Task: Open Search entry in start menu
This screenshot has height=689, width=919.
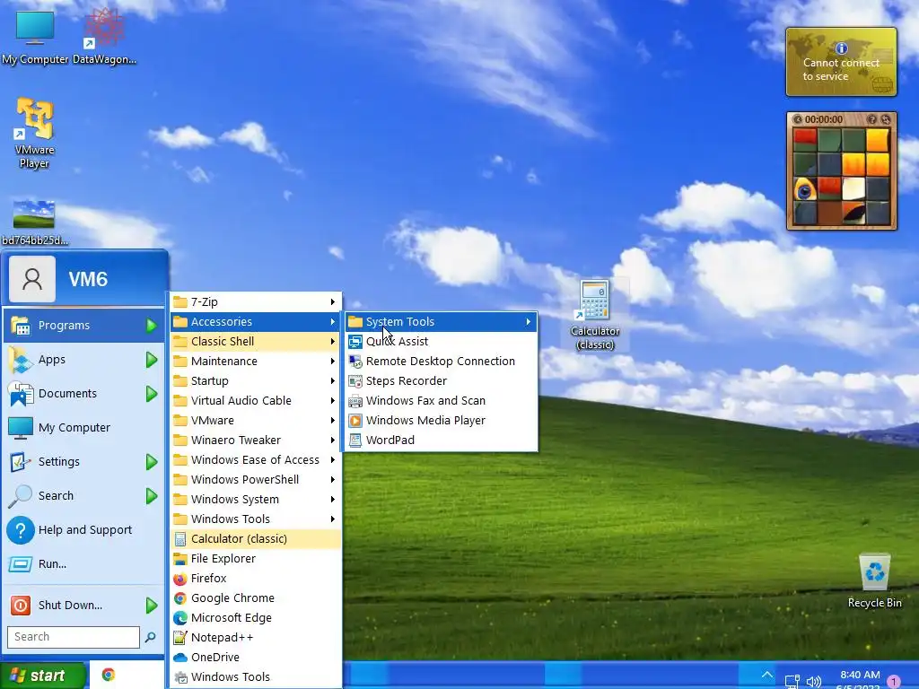Action: (x=83, y=495)
